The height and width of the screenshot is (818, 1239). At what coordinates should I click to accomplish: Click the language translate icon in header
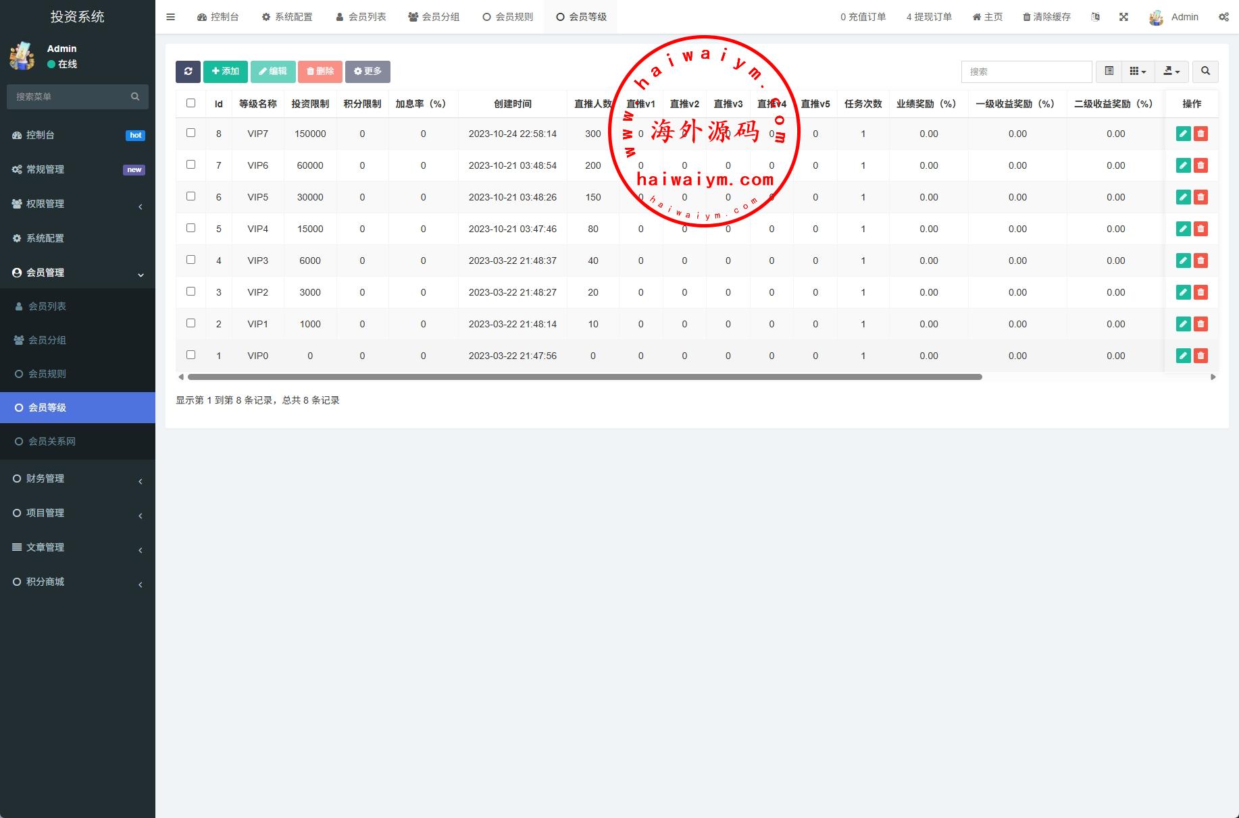[1095, 17]
